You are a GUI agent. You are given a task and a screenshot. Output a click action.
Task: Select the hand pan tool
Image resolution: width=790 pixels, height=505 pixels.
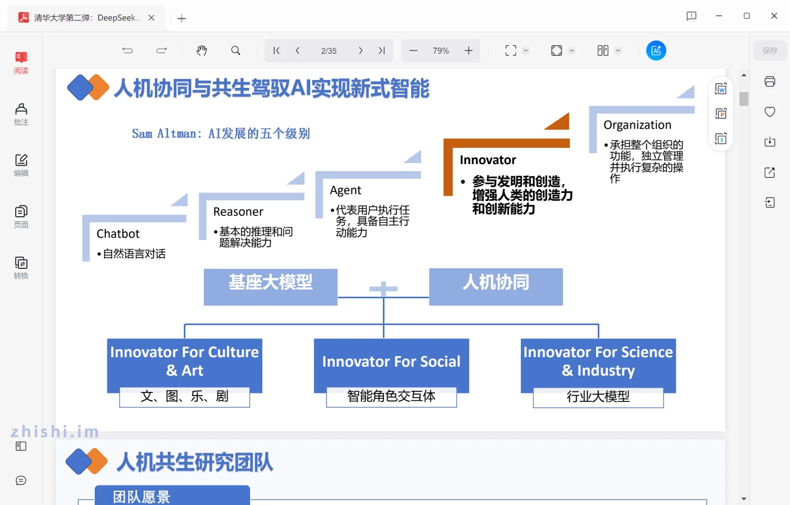tap(202, 50)
